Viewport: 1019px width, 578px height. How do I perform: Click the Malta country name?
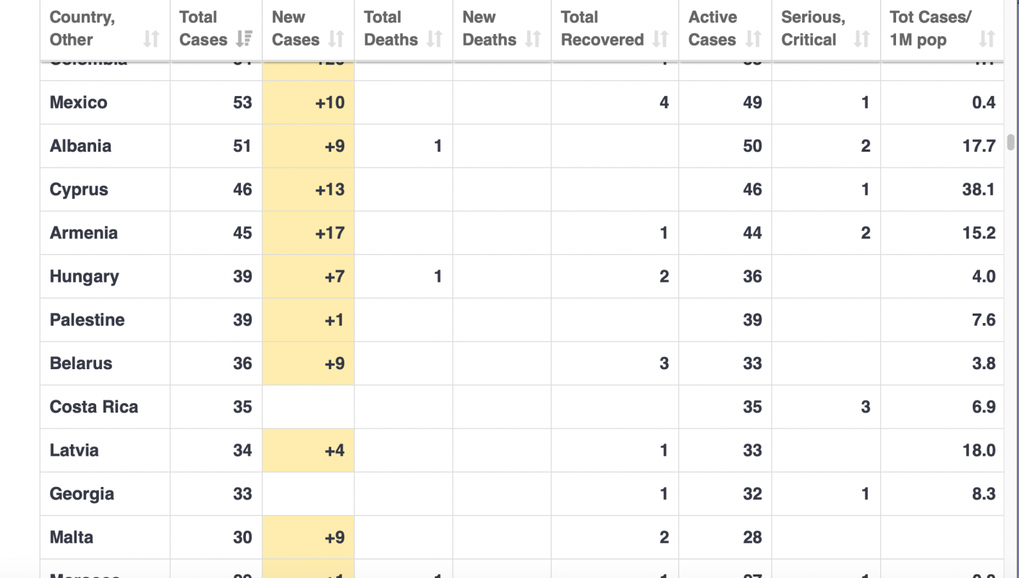point(71,538)
